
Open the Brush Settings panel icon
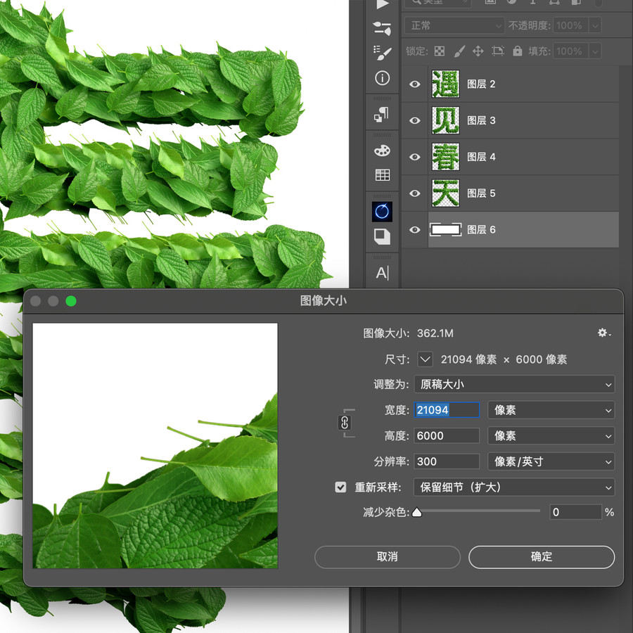coord(382,28)
